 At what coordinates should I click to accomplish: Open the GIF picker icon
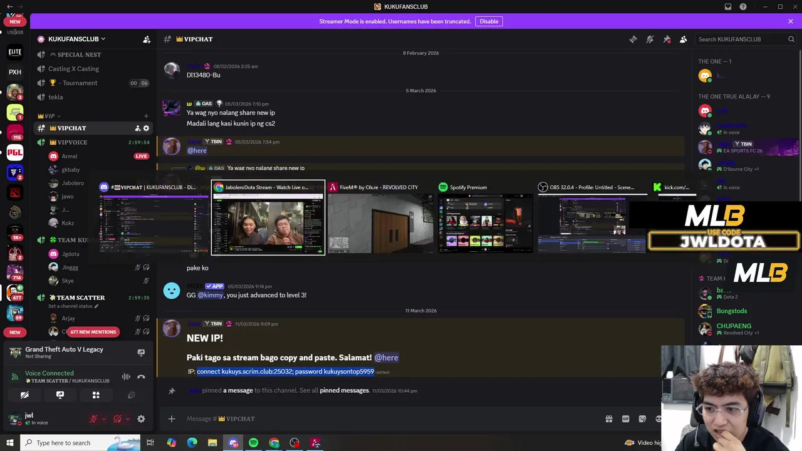click(x=625, y=418)
